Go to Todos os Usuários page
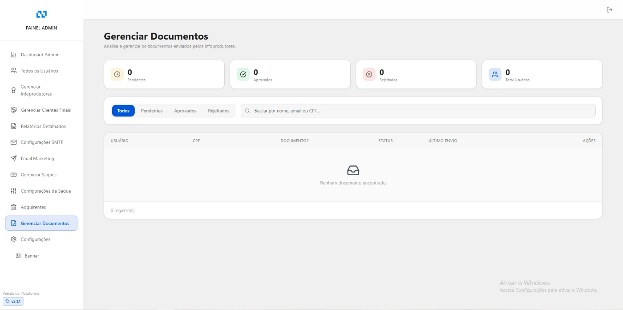 [x=39, y=71]
